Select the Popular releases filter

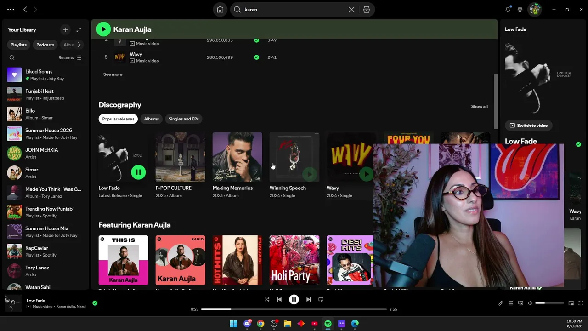pos(118,119)
